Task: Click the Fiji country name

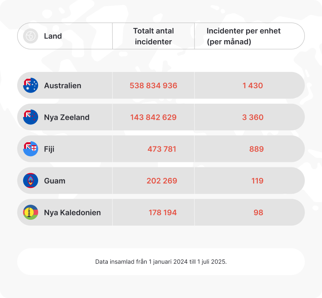Action: tap(49, 149)
